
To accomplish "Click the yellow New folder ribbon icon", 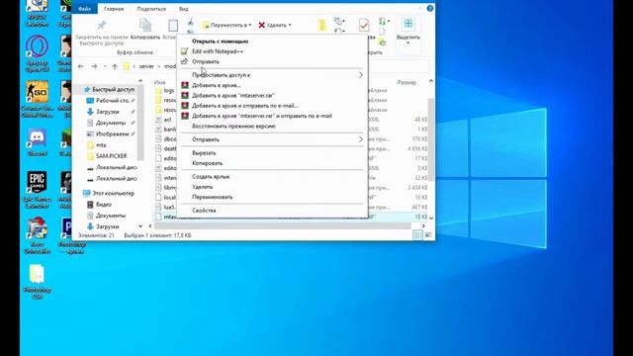I will (322, 26).
